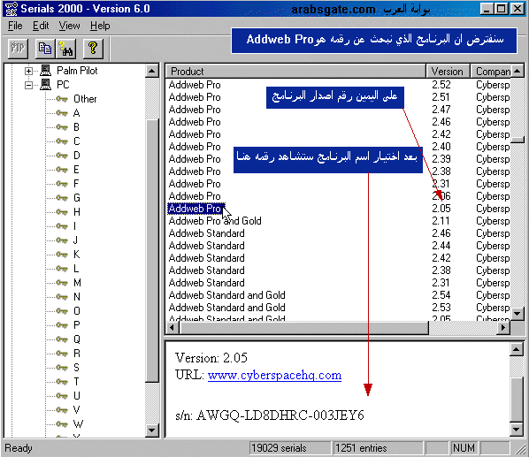Expand the Palm Pilot tree node
The height and width of the screenshot is (457, 529).
point(28,71)
